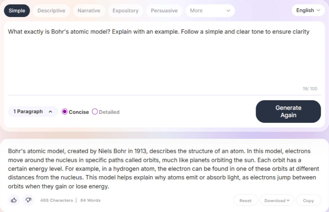Select the Expository tab
This screenshot has height=212, width=329.
click(x=125, y=11)
